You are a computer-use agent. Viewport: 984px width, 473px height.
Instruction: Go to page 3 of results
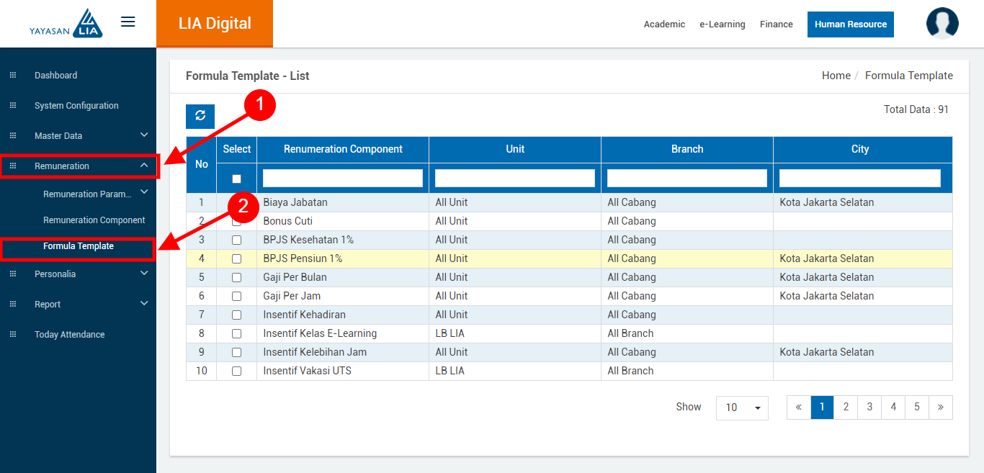pos(869,407)
